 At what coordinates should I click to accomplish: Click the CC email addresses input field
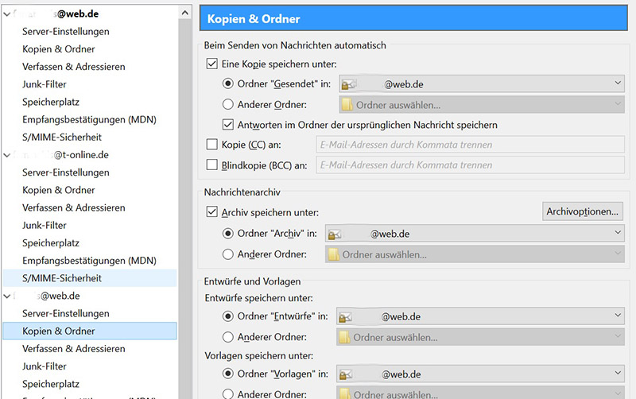click(468, 145)
